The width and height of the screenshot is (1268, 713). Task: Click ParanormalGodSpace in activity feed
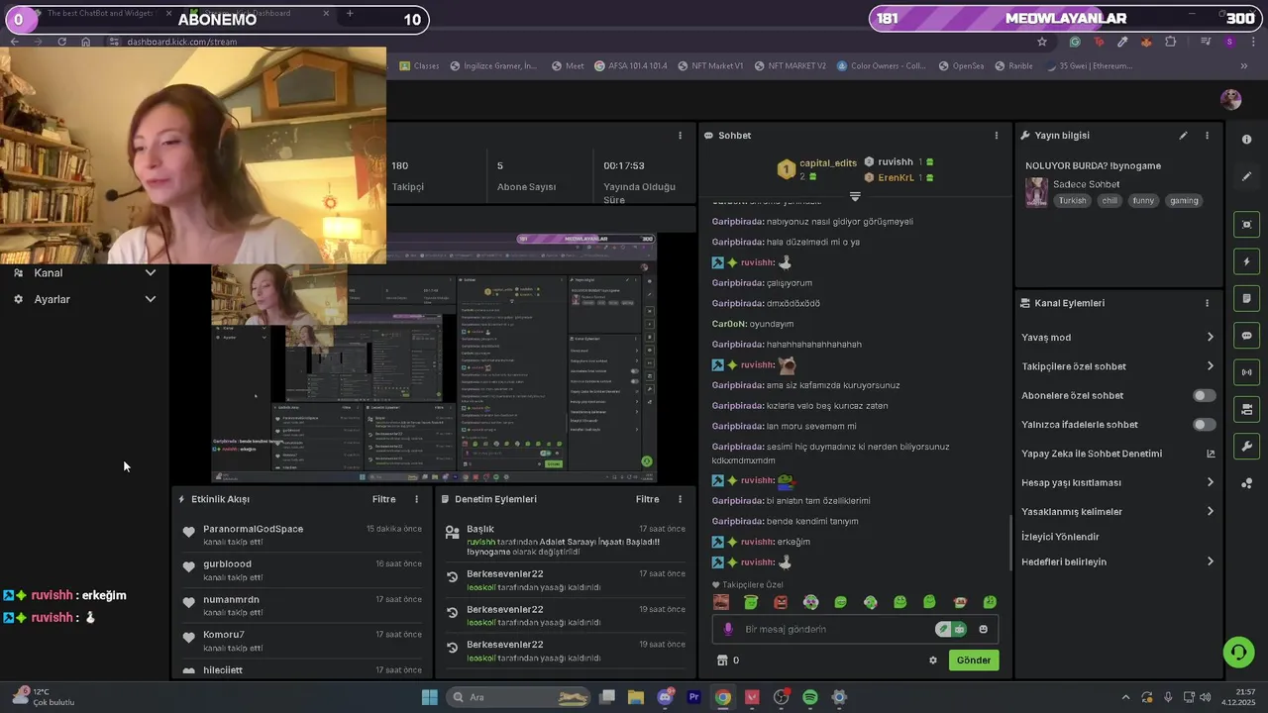254,529
